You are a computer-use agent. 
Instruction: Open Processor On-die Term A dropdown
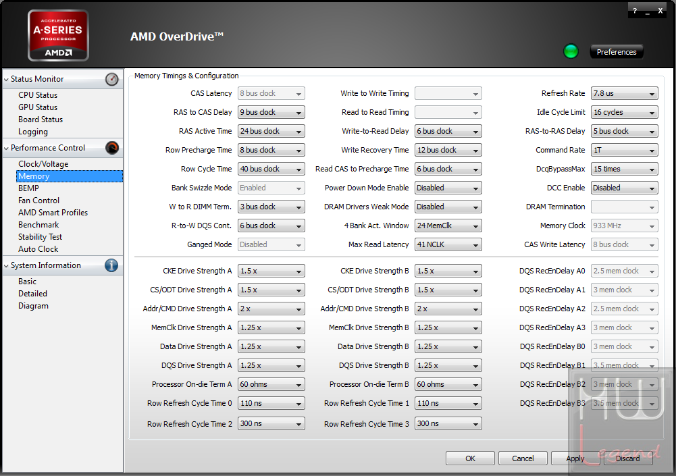pyautogui.click(x=271, y=384)
